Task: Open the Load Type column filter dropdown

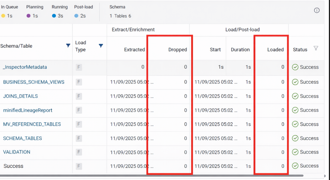Action: tap(101, 46)
